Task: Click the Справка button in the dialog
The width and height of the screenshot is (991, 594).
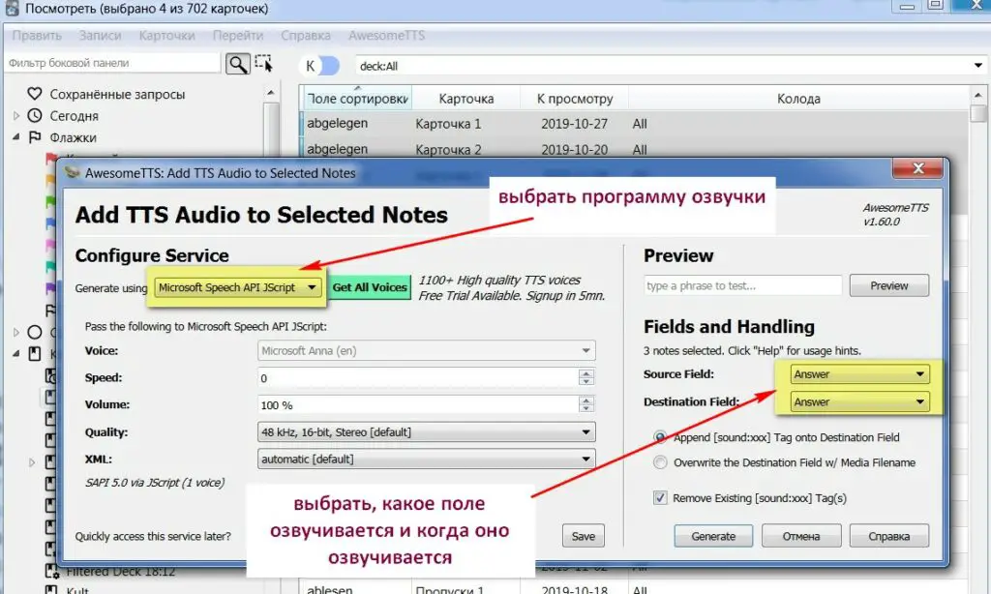Action: coord(888,536)
